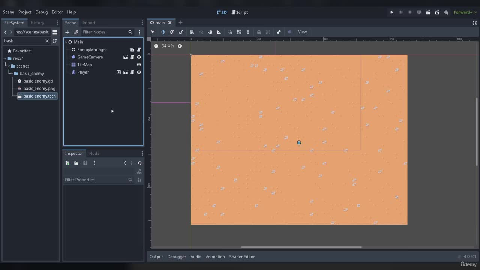This screenshot has width=480, height=270.
Task: Collapse the basic_enemy folder
Action: point(12,73)
